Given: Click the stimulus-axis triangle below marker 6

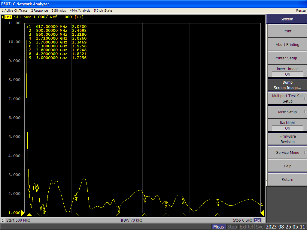Looking at the screenshot, I should pos(145,215).
